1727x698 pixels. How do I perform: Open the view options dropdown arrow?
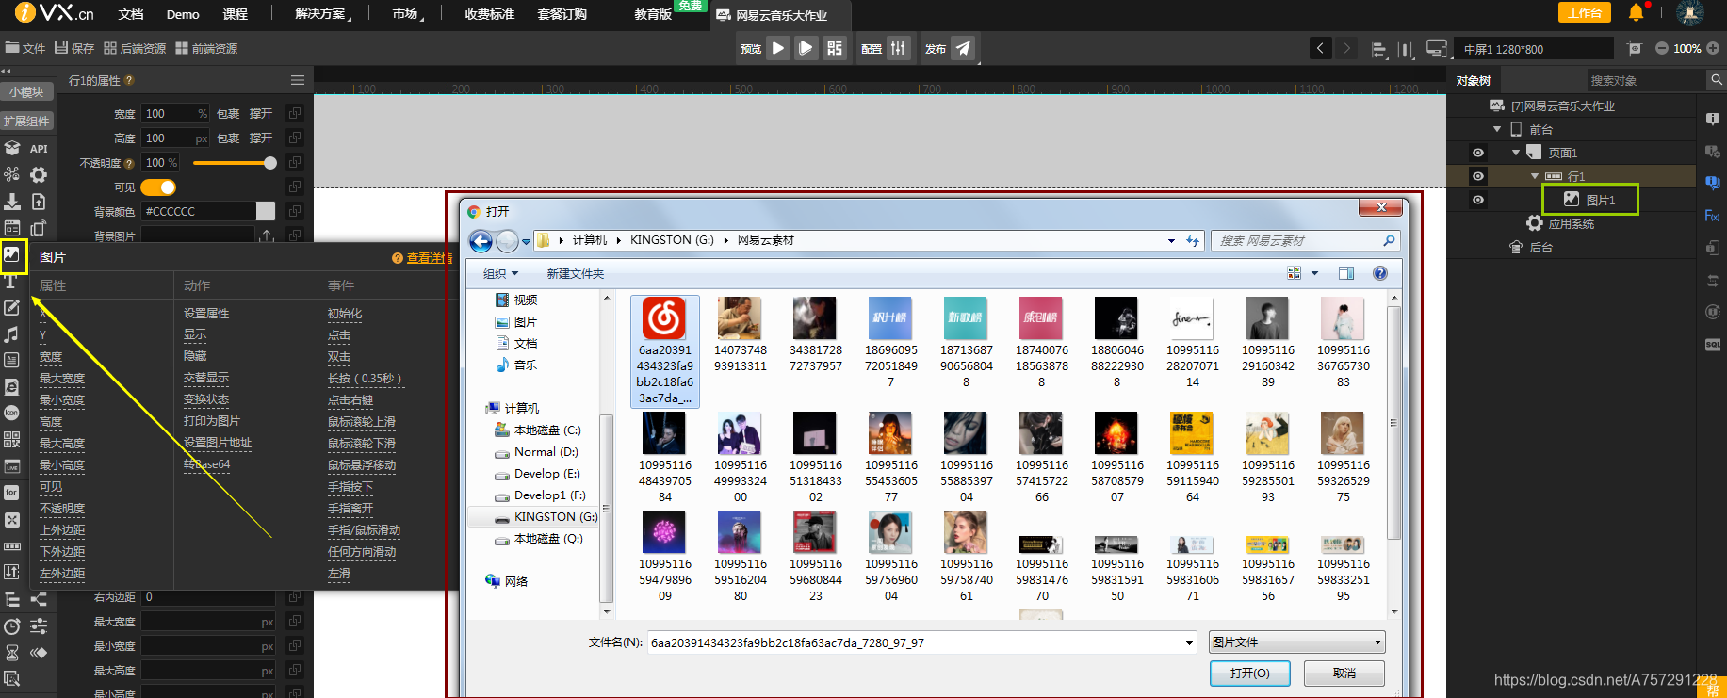pos(1314,273)
